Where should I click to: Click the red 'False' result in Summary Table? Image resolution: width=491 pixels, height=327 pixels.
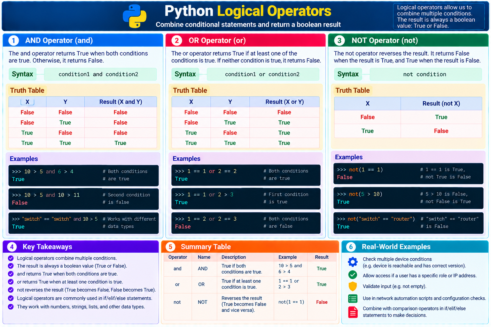click(322, 302)
